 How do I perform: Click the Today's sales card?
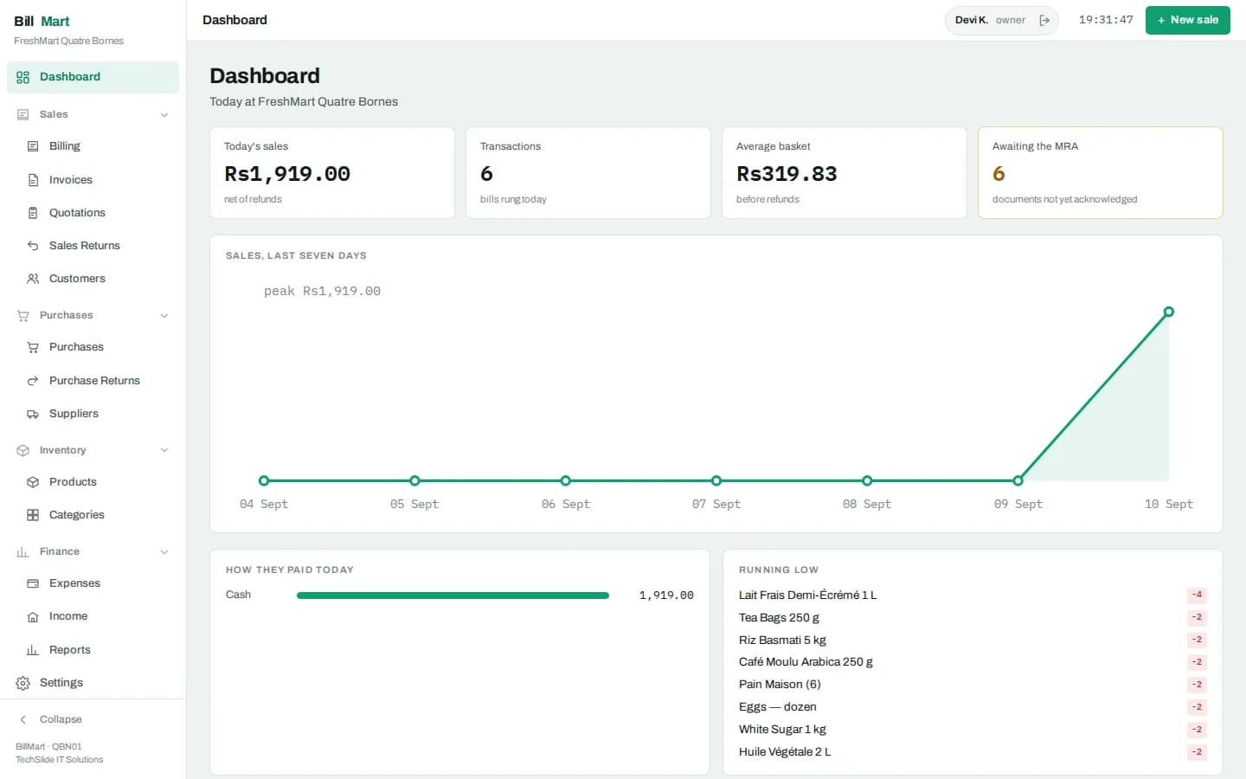pyautogui.click(x=332, y=173)
